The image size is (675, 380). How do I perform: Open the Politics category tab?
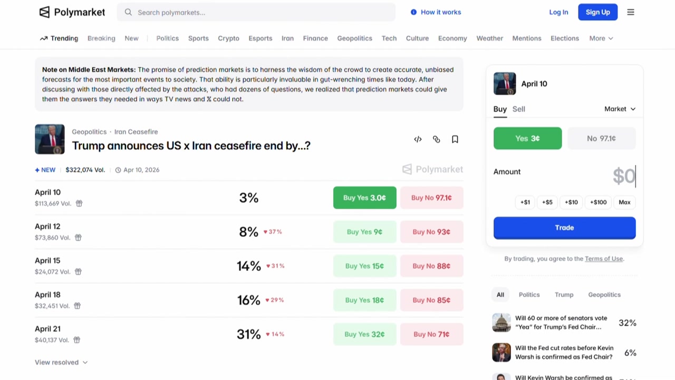[167, 38]
